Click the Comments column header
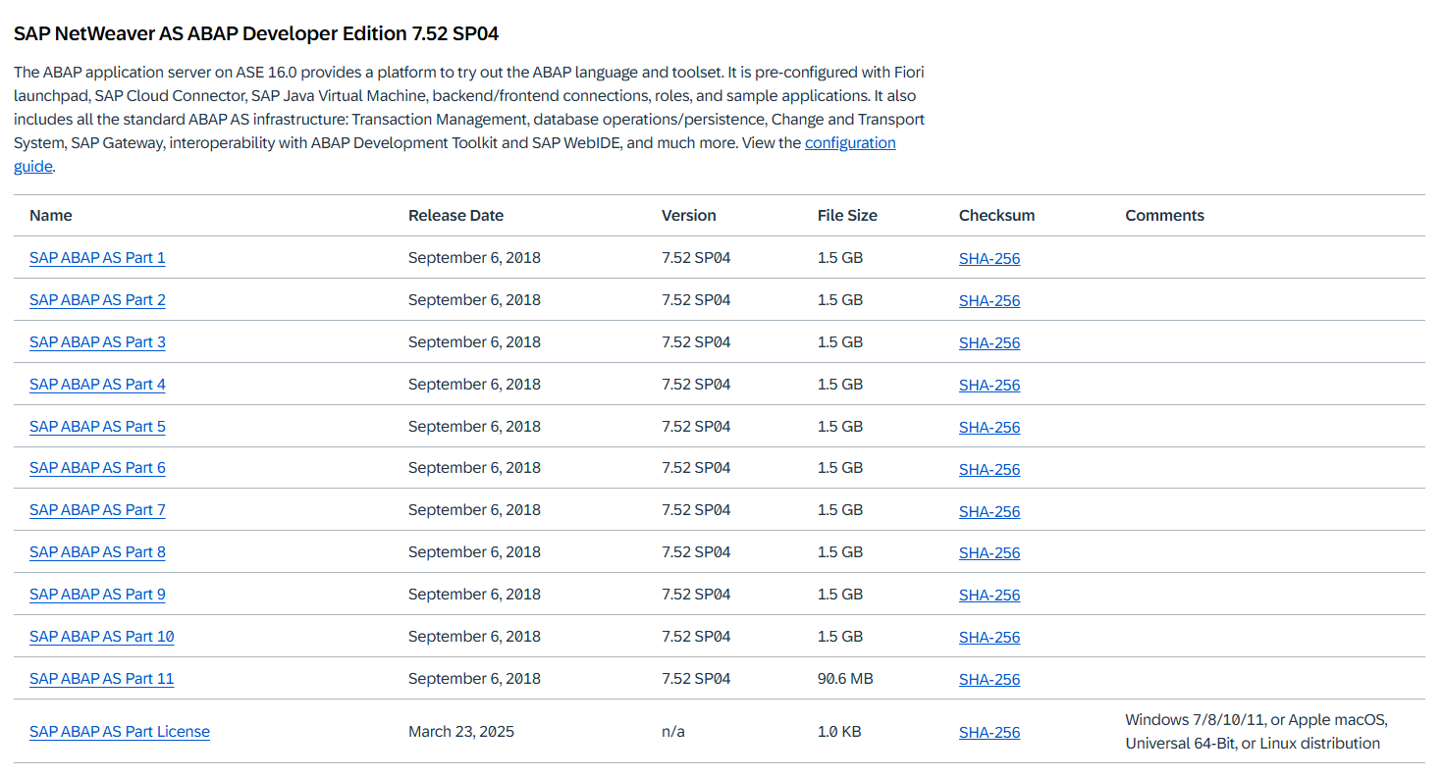1444x779 pixels. (1164, 216)
